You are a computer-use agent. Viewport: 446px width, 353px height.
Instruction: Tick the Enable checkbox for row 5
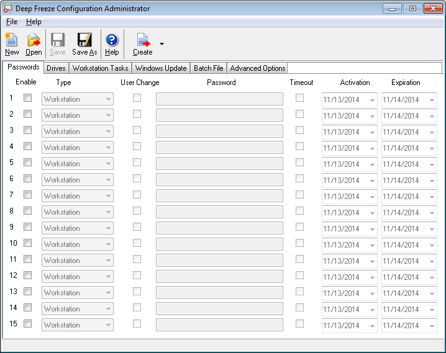(x=27, y=163)
